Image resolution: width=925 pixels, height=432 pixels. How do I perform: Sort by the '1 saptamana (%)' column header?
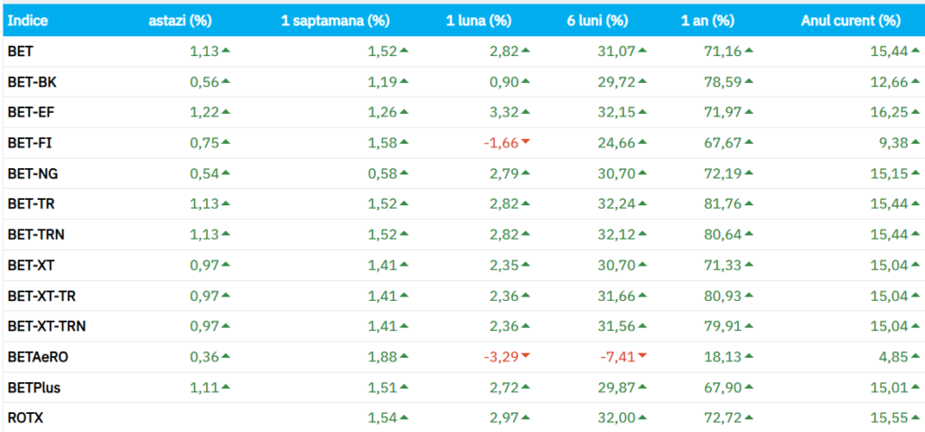click(x=335, y=21)
